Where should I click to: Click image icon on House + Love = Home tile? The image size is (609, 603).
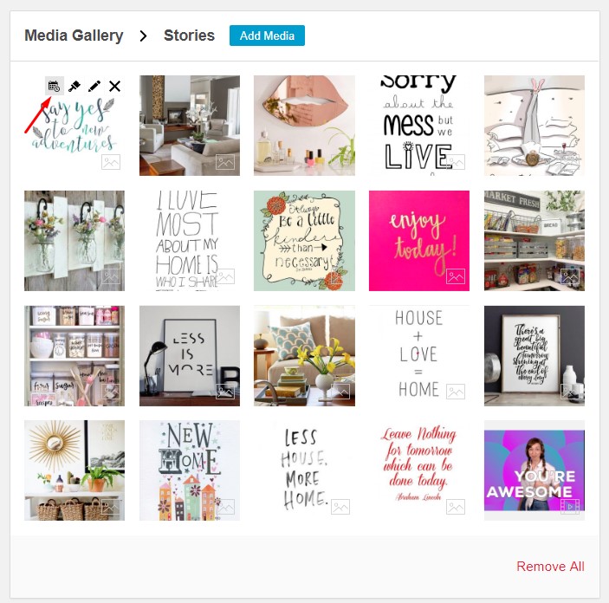point(456,392)
